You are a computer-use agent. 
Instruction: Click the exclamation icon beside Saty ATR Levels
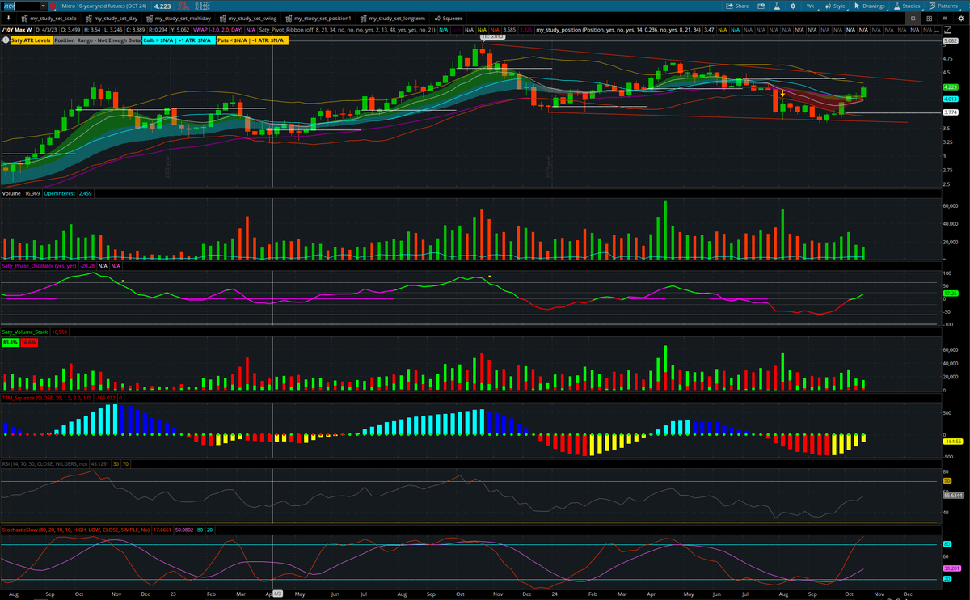pyautogui.click(x=6, y=39)
